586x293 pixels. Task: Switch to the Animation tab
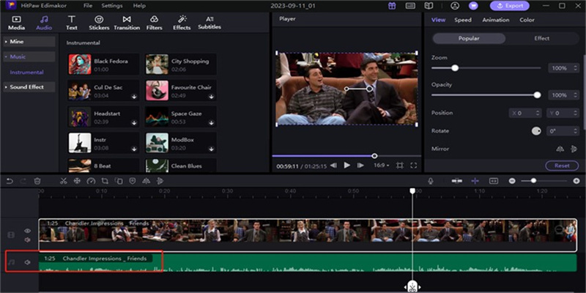point(496,20)
